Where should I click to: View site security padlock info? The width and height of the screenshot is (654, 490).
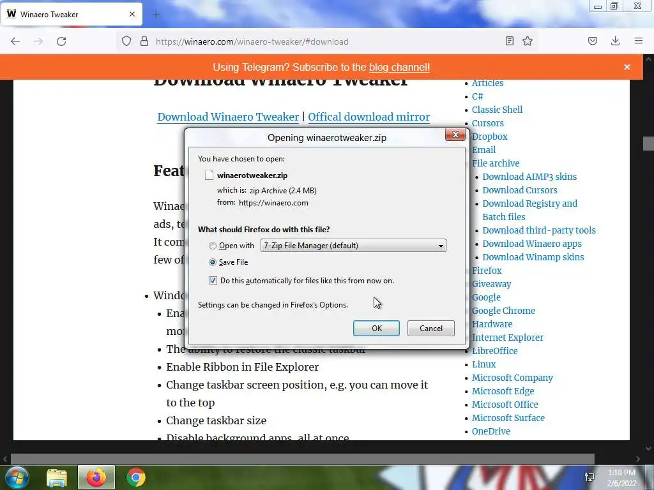(x=144, y=41)
